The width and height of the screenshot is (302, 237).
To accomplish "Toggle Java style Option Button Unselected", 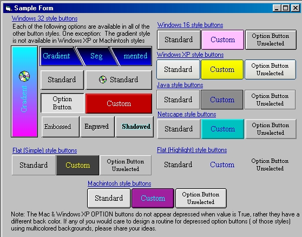I will point(270,100).
